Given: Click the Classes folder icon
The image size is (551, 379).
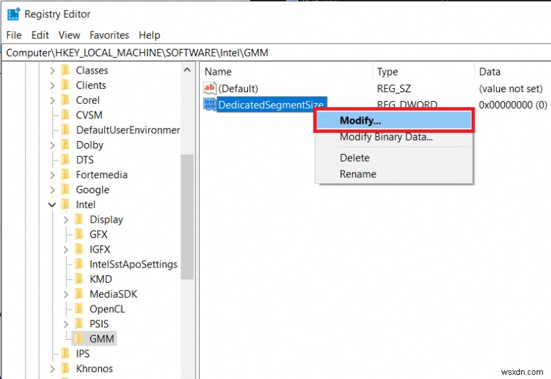Looking at the screenshot, I should click(65, 70).
